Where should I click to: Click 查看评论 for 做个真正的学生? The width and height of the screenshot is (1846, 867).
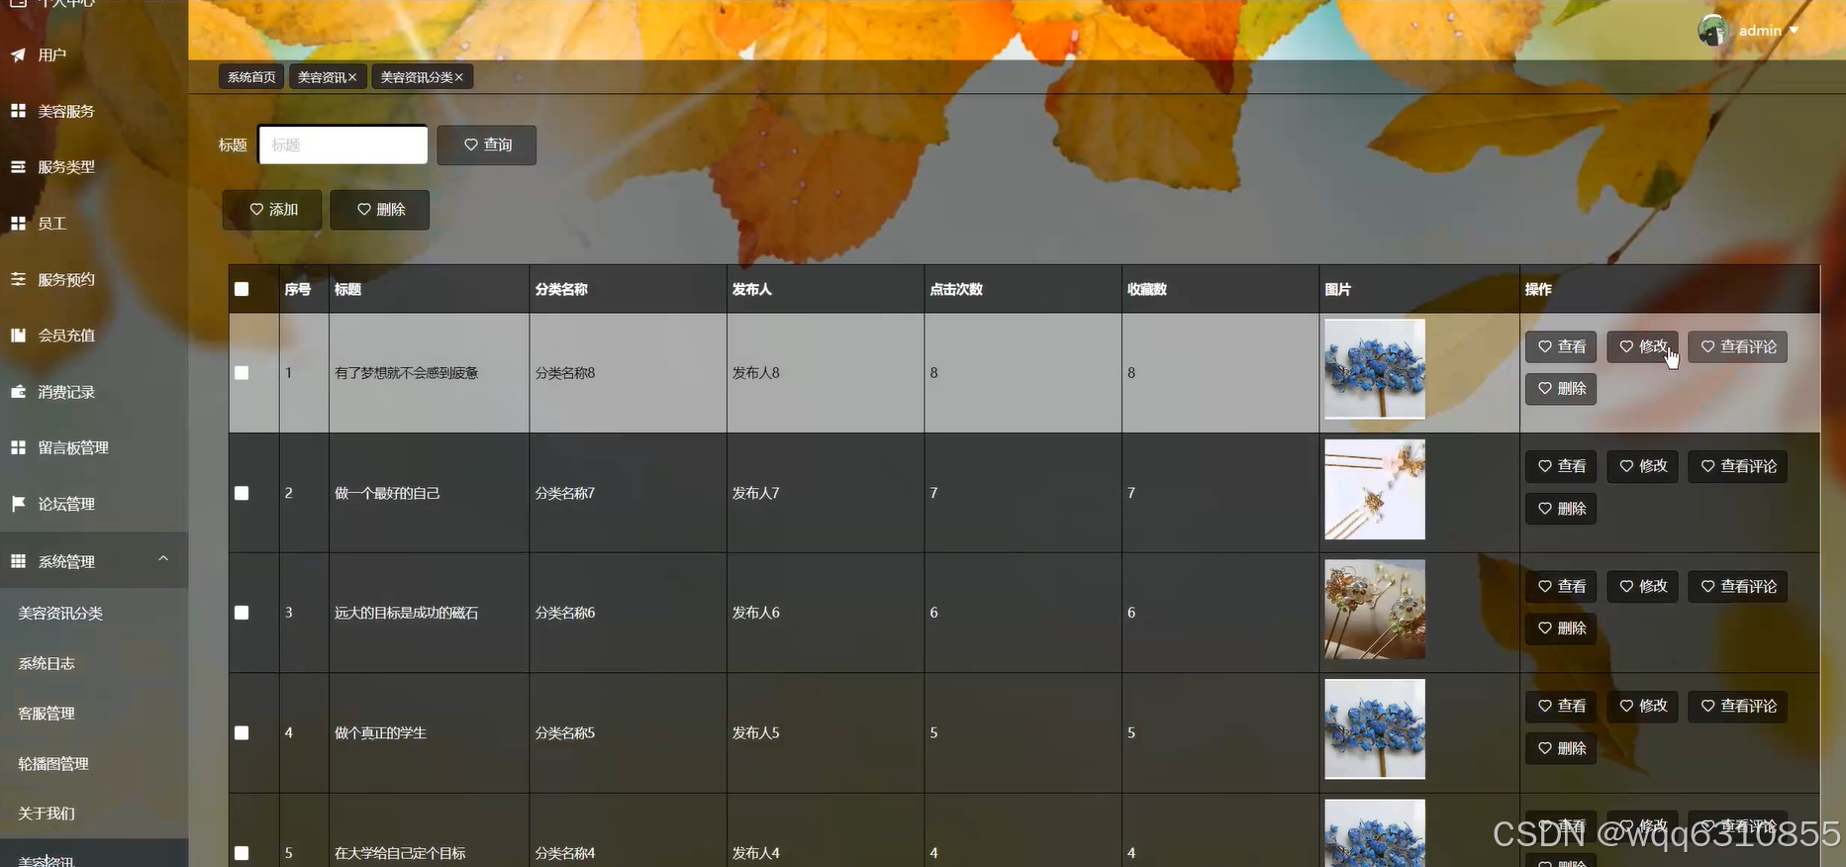point(1738,706)
